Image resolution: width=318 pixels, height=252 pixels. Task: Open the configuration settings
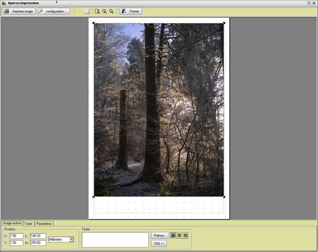[54, 11]
